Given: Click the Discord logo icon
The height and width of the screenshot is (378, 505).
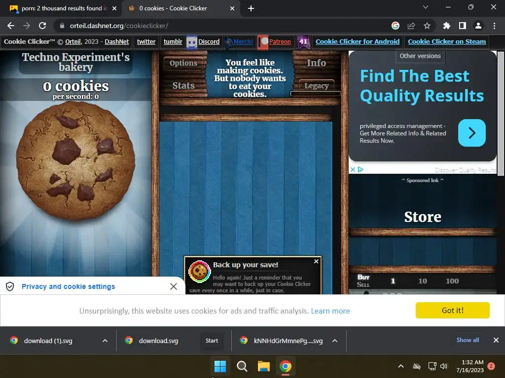Looking at the screenshot, I should pyautogui.click(x=192, y=42).
